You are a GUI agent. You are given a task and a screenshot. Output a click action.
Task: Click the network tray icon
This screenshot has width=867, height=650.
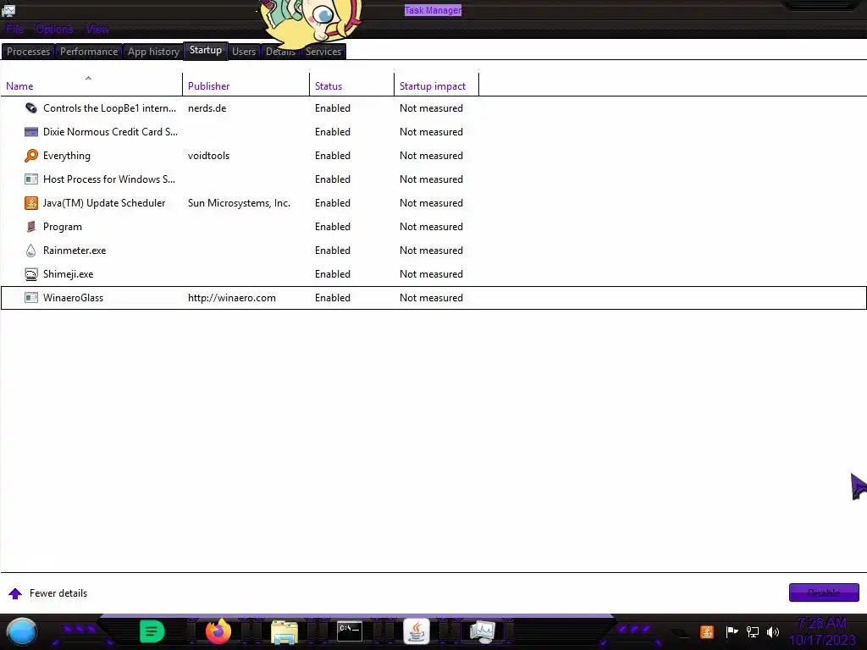click(x=752, y=631)
